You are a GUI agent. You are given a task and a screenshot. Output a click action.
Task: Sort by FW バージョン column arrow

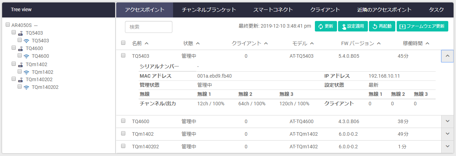click(379, 43)
